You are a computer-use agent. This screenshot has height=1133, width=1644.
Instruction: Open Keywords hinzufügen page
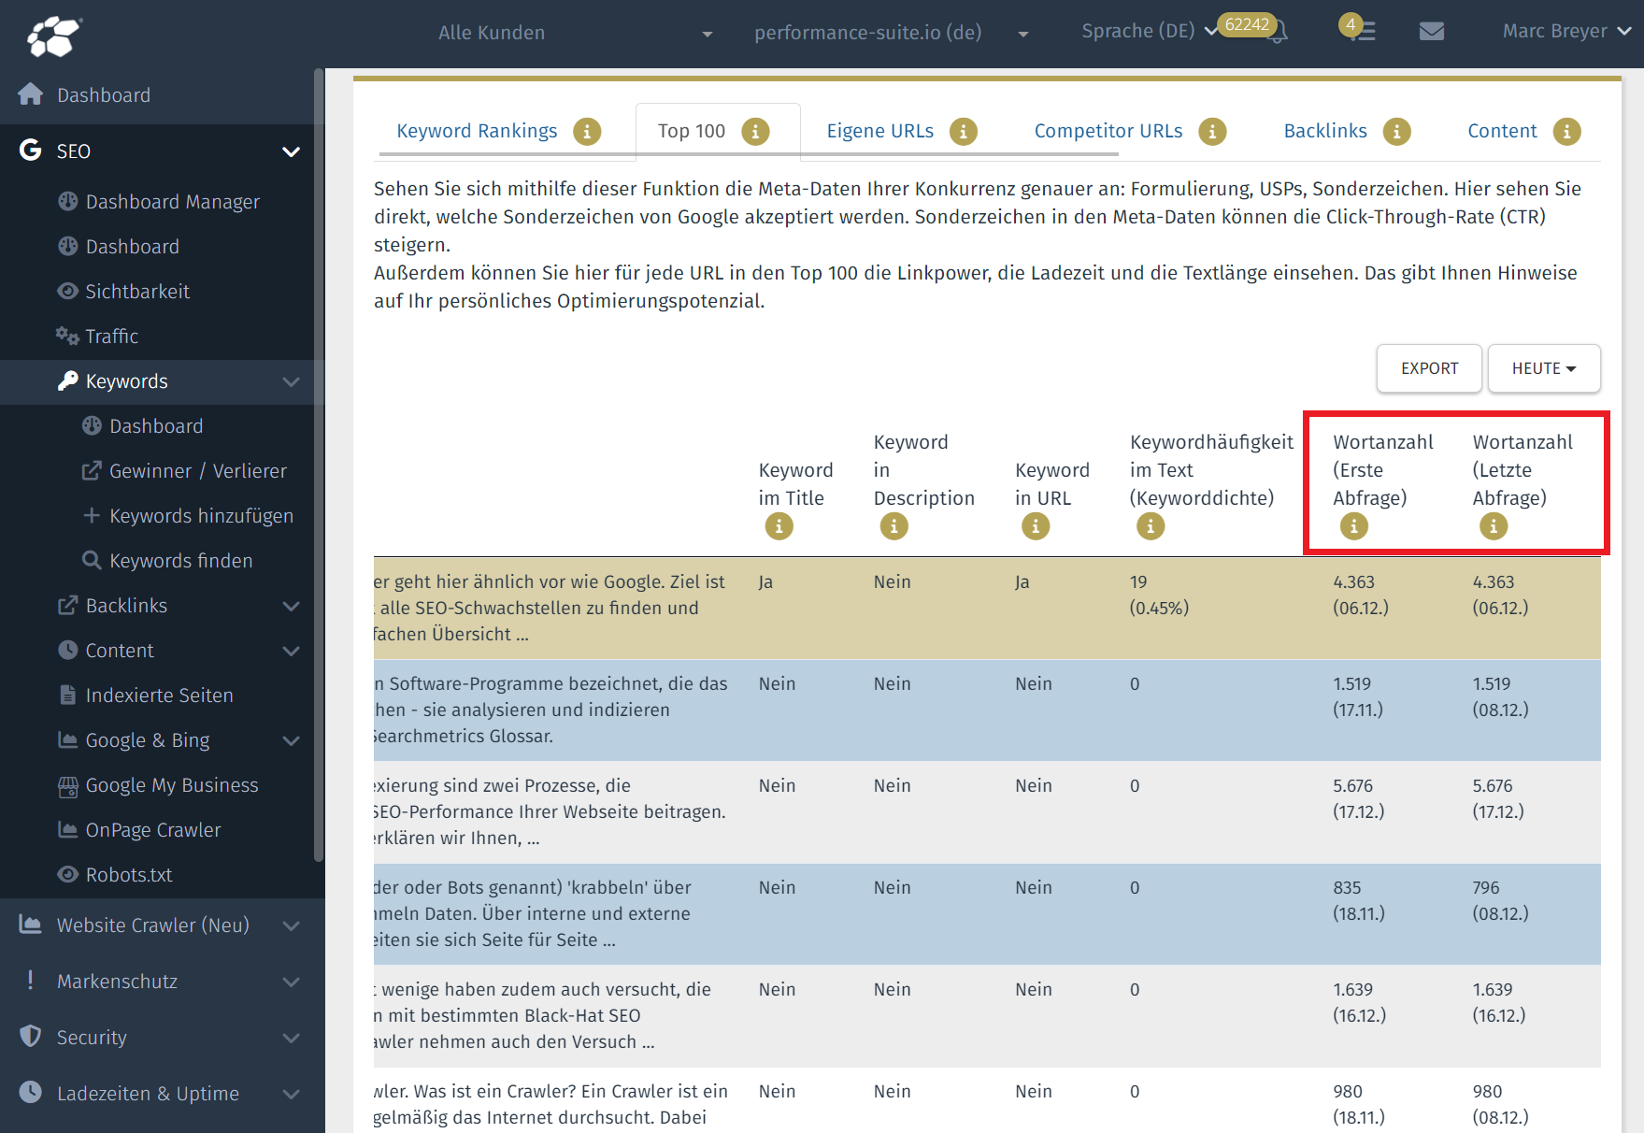coord(202,516)
